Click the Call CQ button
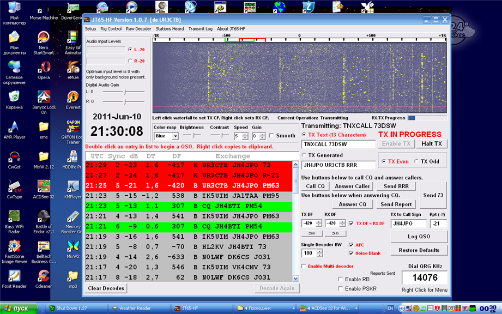The image size is (502, 314). tap(315, 186)
